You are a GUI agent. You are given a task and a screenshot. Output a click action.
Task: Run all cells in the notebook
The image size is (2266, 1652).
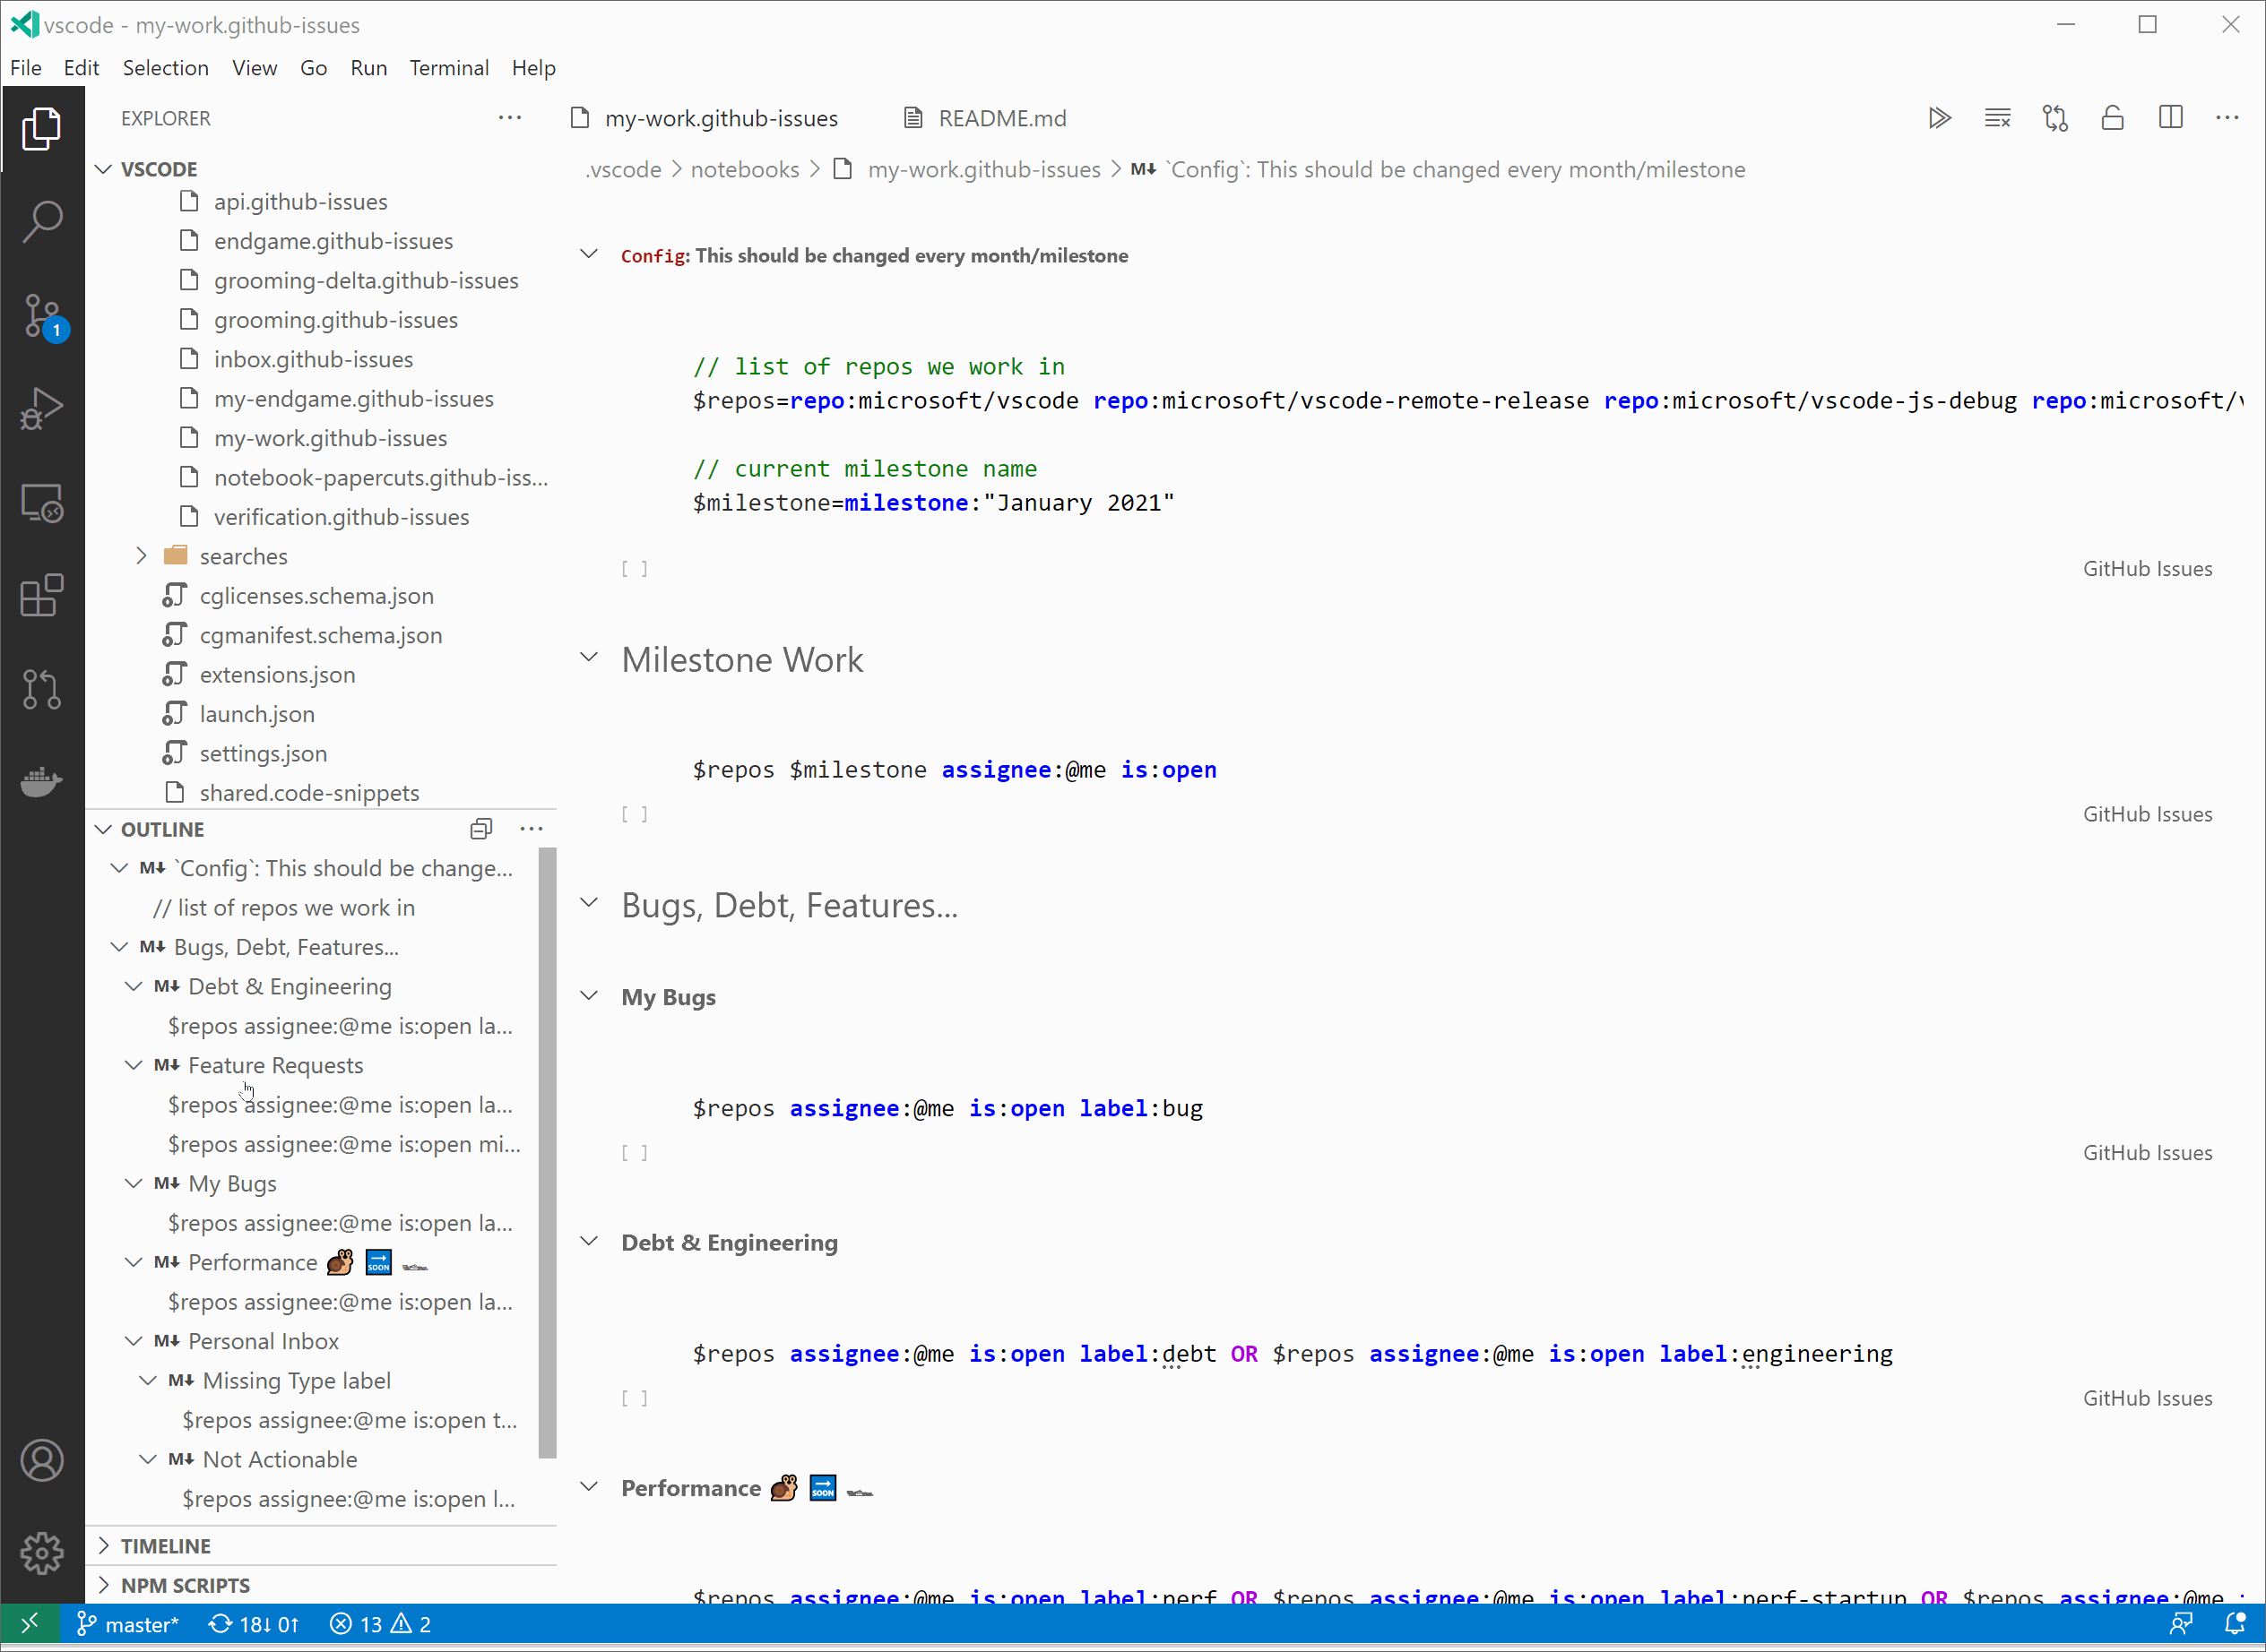(x=1940, y=118)
